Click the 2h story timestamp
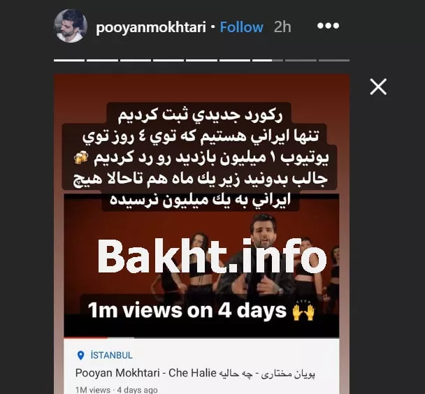This screenshot has height=394, width=425. click(x=282, y=27)
